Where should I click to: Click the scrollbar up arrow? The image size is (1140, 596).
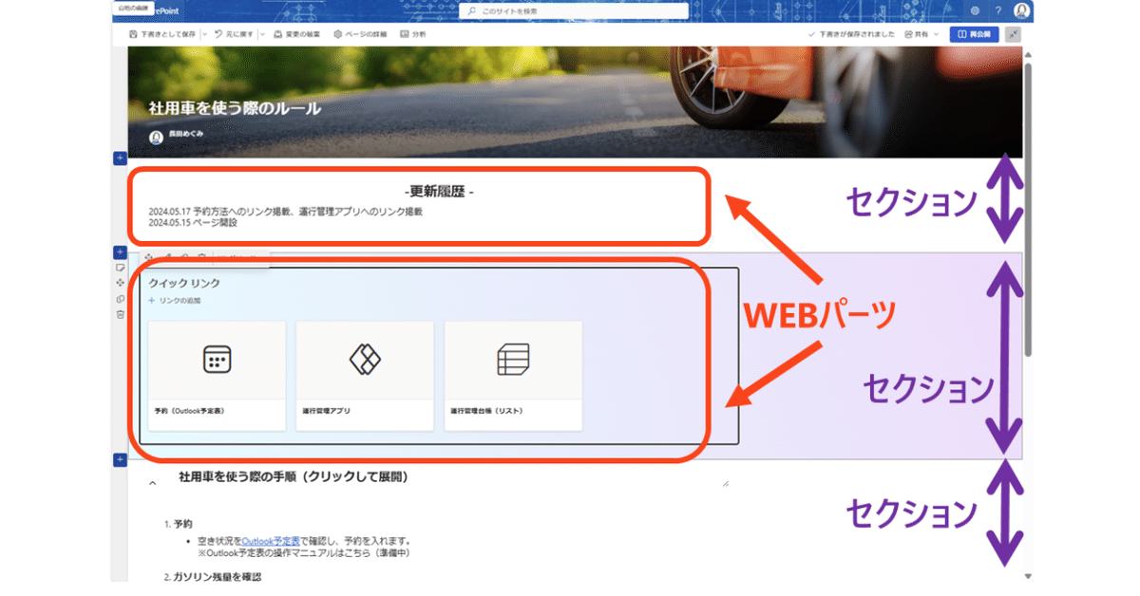coord(1028,53)
